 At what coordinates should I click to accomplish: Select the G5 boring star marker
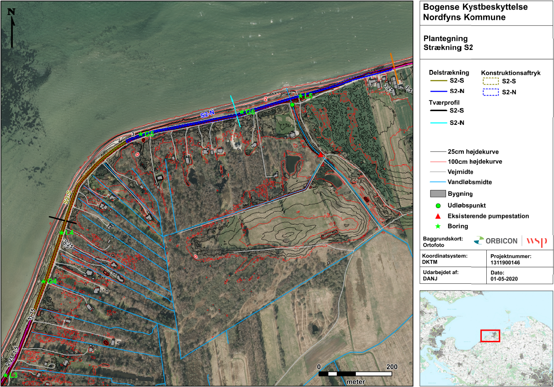pos(141,134)
